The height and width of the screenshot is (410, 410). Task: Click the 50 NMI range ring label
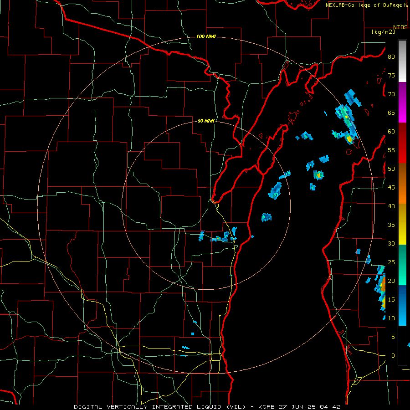[206, 121]
